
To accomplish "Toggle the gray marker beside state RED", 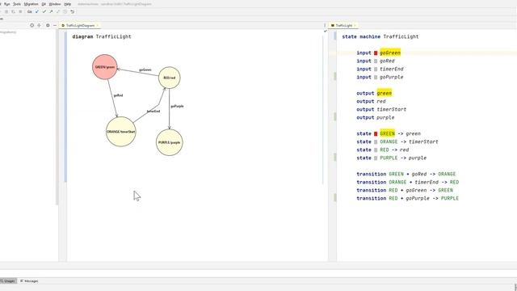I will coord(376,150).
